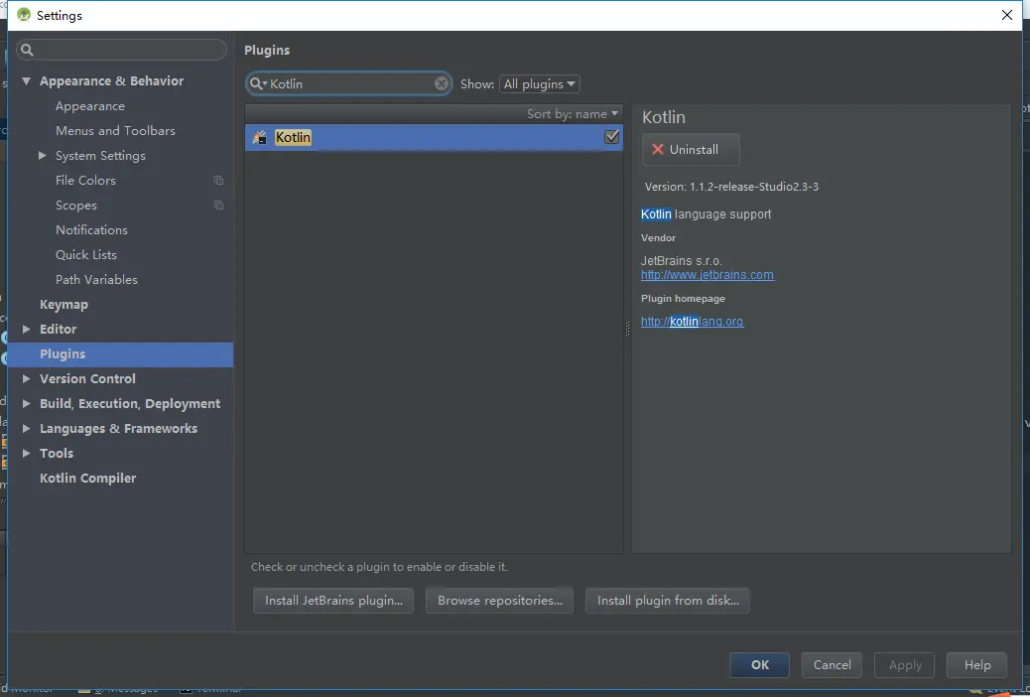Viewport: 1030px width, 697px height.
Task: Click the plugin search field with Kotlin
Action: [349, 83]
